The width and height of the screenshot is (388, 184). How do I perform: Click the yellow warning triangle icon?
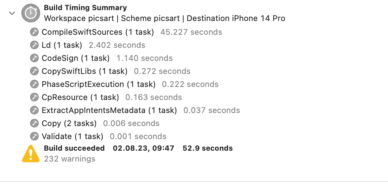(31, 154)
